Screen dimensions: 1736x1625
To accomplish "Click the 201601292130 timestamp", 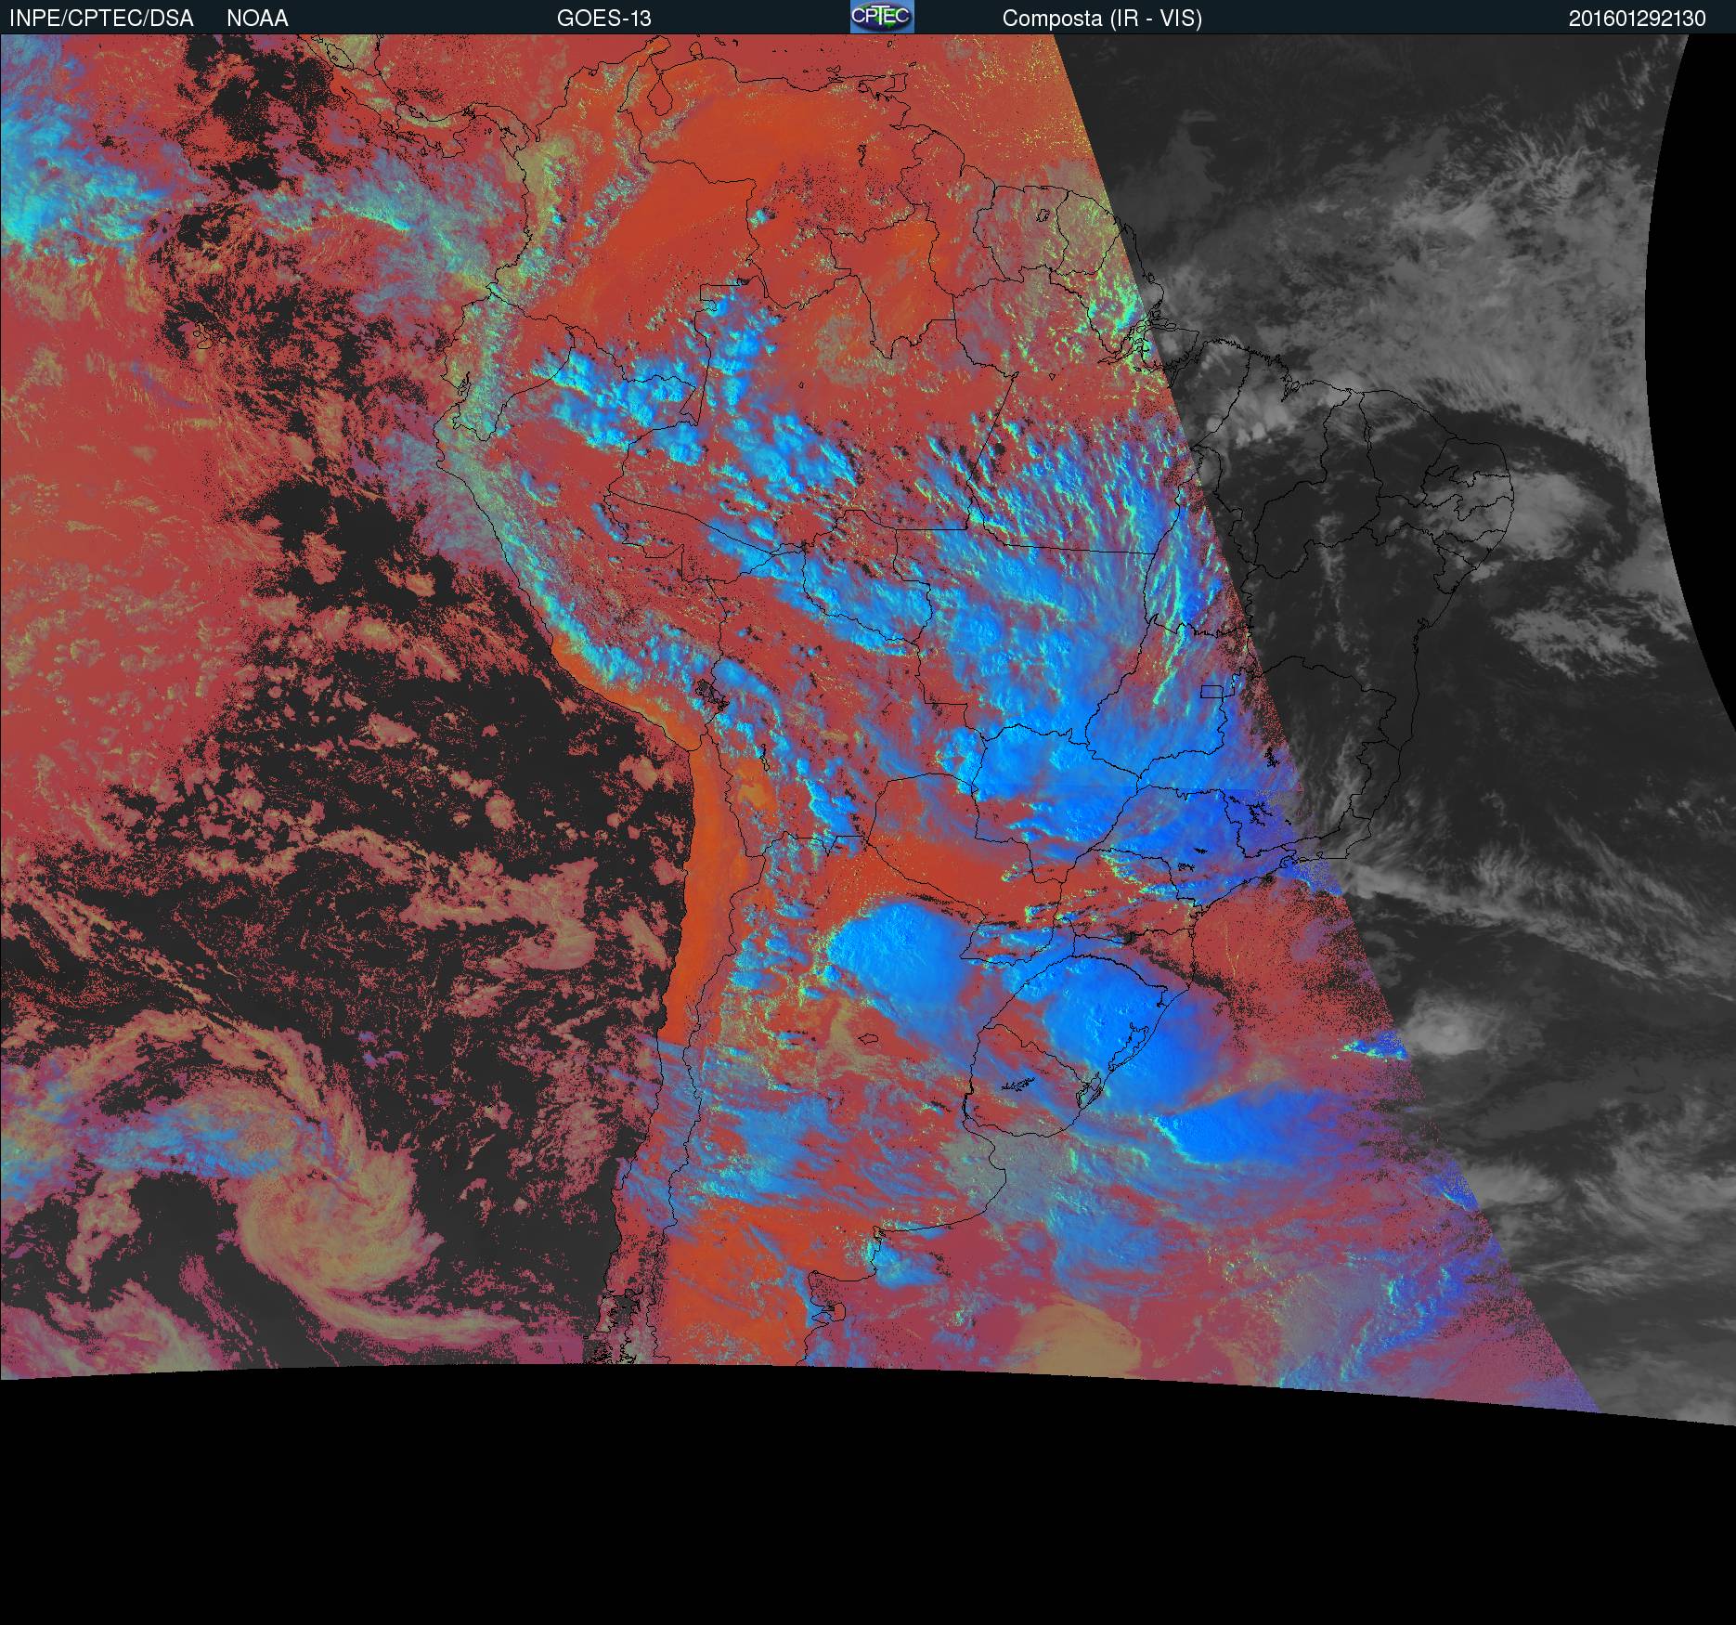I will [1637, 18].
